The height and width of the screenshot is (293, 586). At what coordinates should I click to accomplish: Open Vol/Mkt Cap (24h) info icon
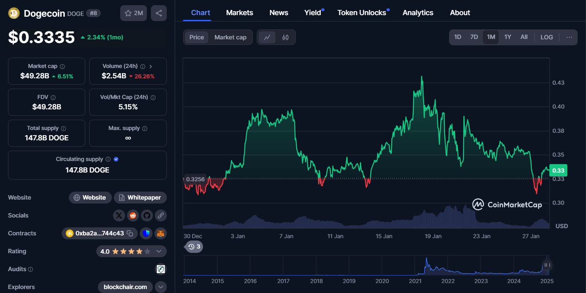153,97
